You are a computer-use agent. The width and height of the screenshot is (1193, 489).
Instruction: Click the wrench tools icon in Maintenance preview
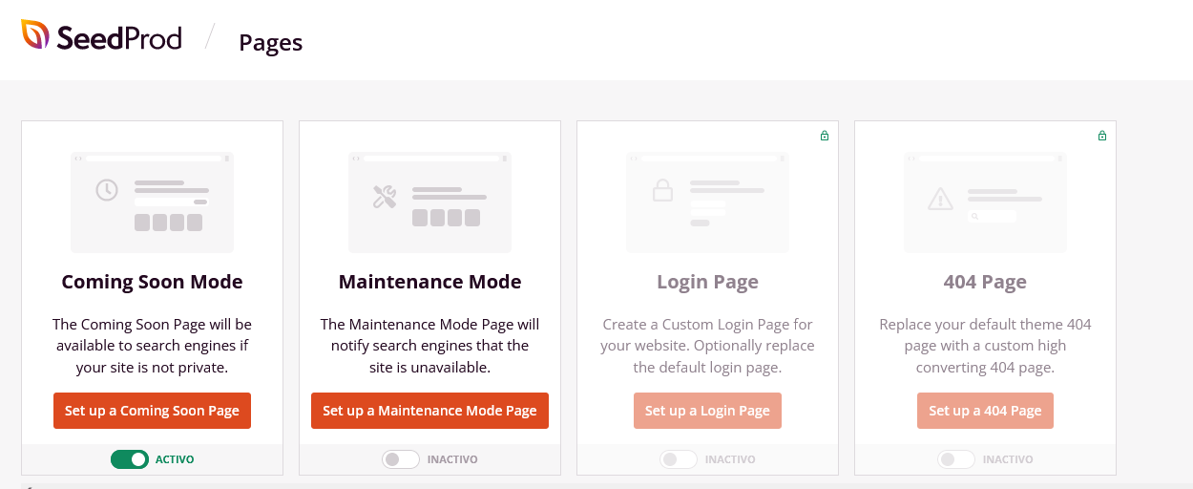click(384, 197)
